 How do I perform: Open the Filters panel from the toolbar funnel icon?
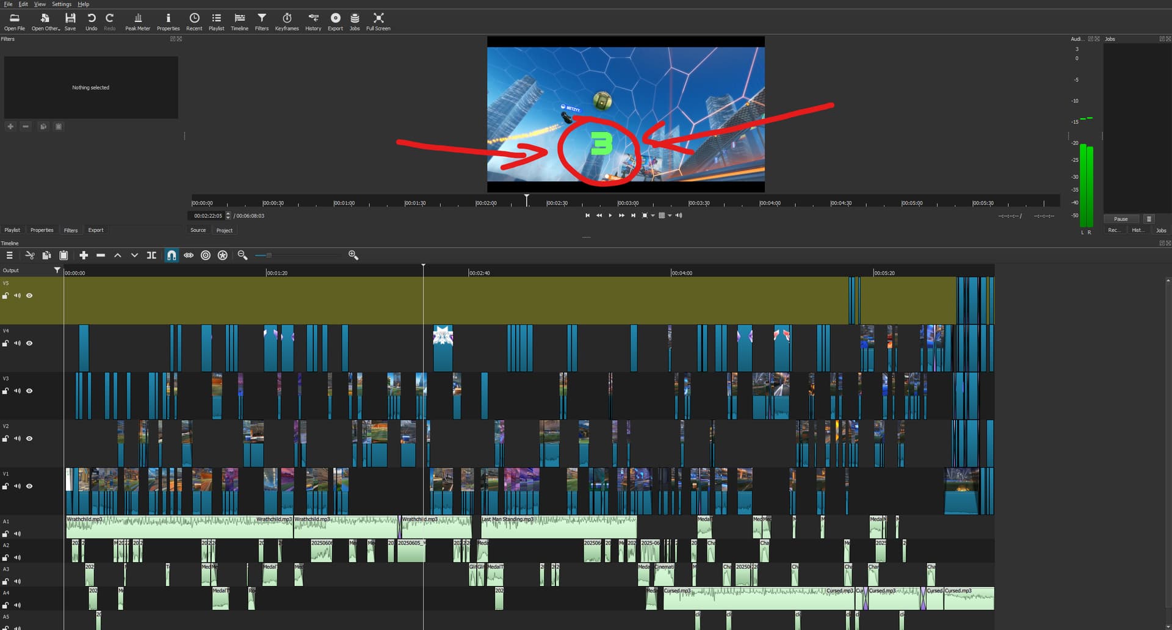(x=261, y=21)
